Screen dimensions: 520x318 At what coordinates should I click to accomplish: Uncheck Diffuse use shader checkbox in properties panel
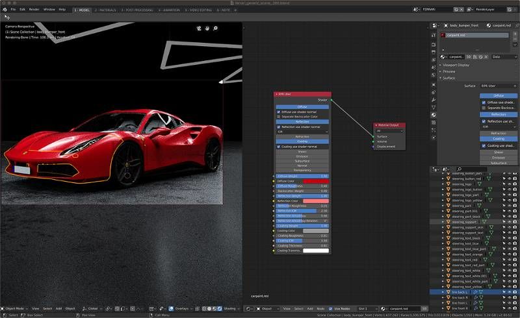[484, 103]
